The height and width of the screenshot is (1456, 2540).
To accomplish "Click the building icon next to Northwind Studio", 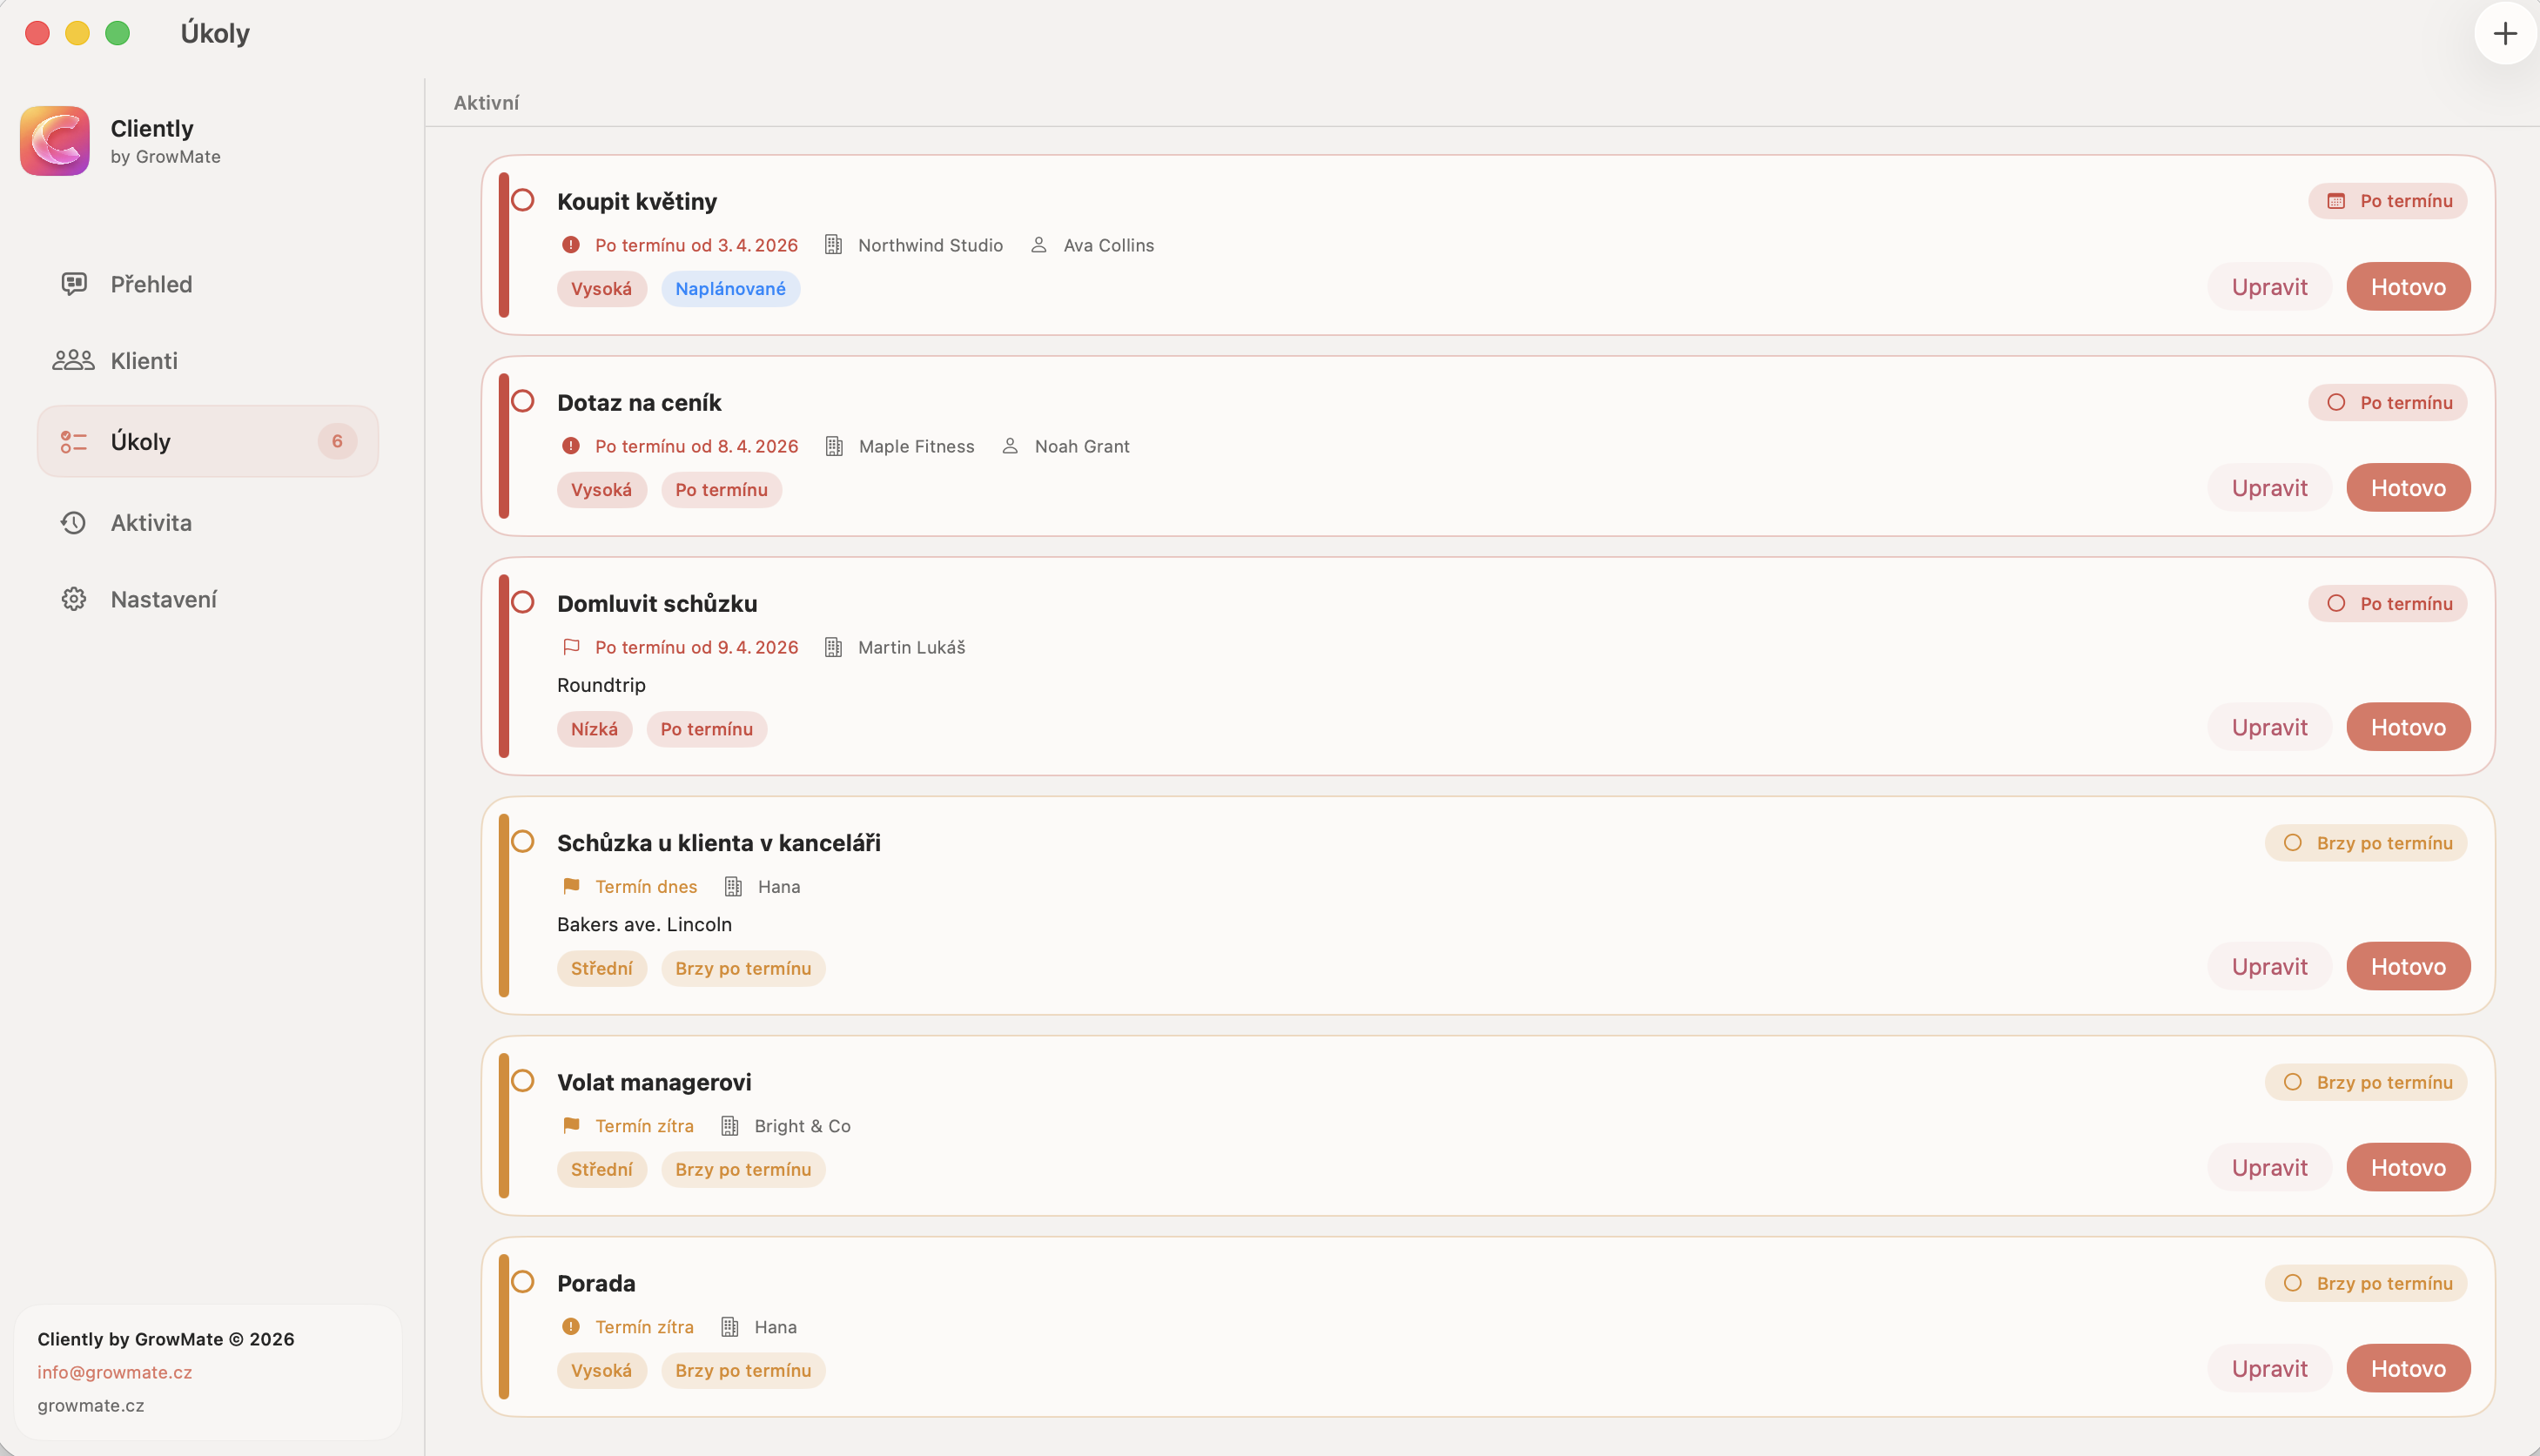I will (833, 245).
